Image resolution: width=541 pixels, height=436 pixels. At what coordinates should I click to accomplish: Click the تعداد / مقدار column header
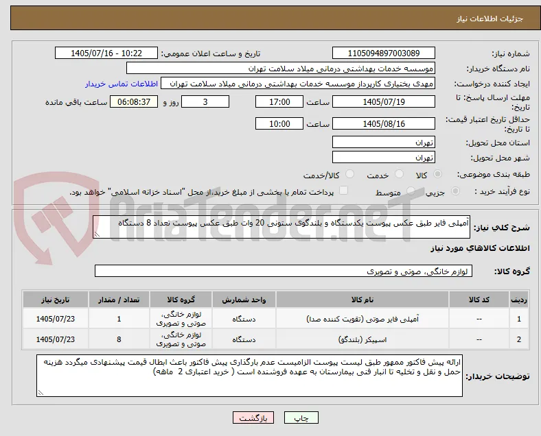click(119, 300)
